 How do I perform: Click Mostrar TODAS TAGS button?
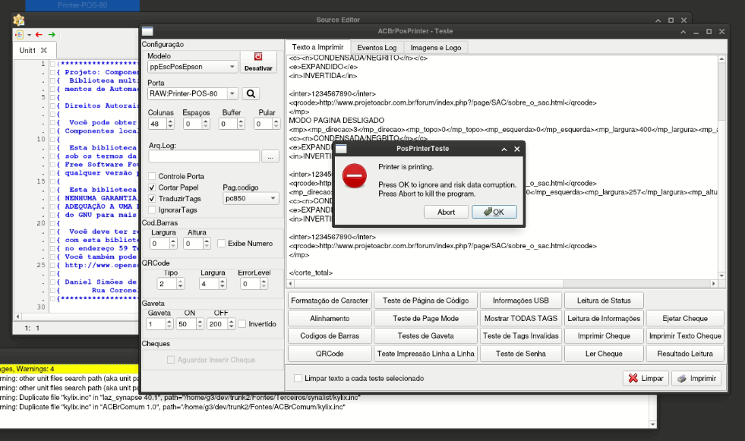(x=521, y=319)
